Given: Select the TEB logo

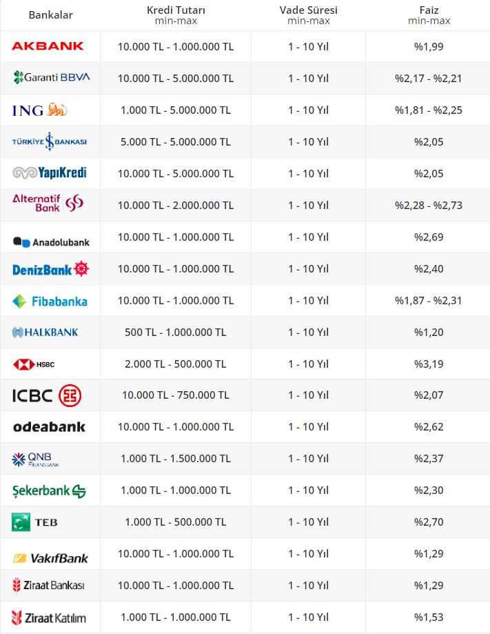Looking at the screenshot, I should click(x=30, y=522).
